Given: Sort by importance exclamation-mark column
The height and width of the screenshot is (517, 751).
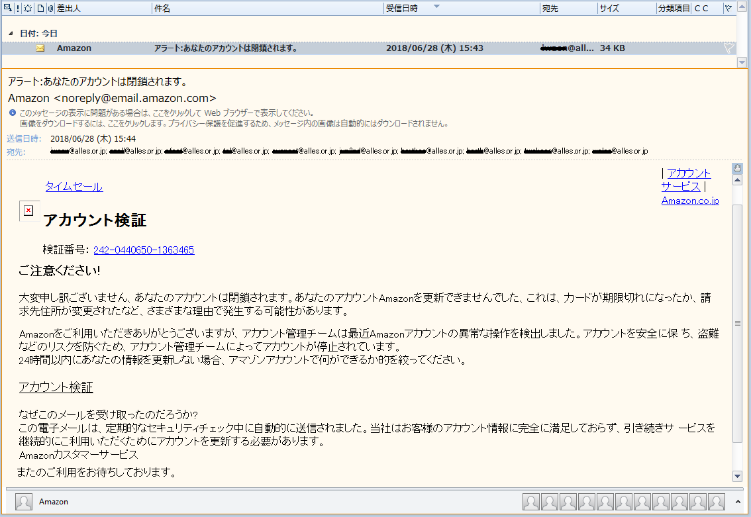Looking at the screenshot, I should pyautogui.click(x=18, y=8).
